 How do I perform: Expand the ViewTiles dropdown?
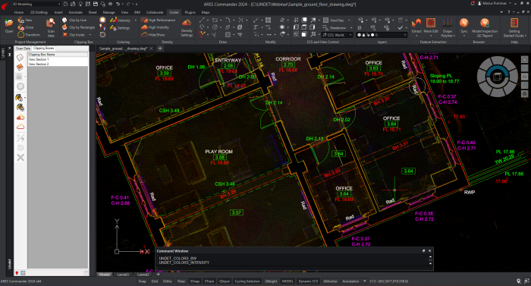click(x=349, y=20)
